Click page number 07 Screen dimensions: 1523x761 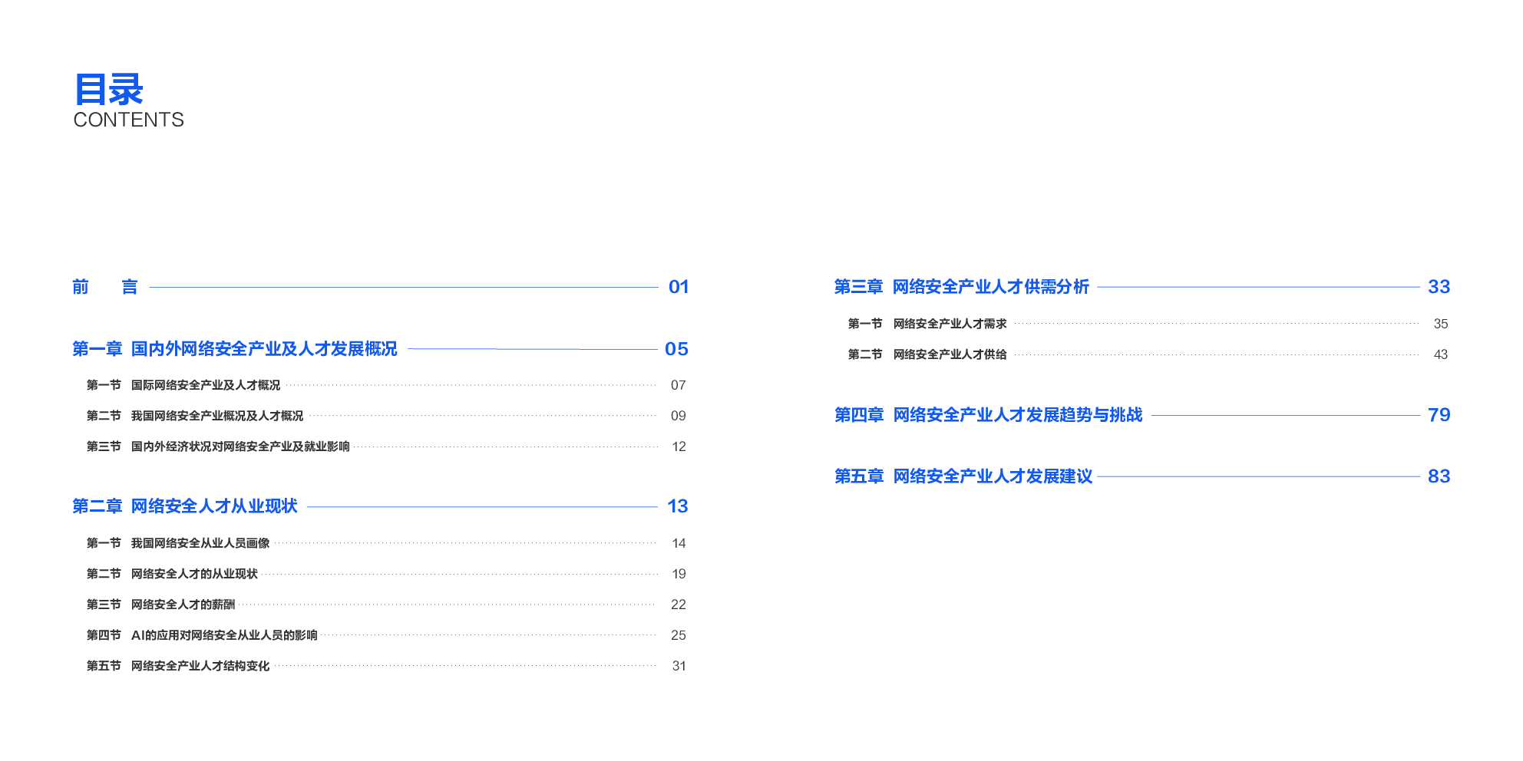click(679, 385)
